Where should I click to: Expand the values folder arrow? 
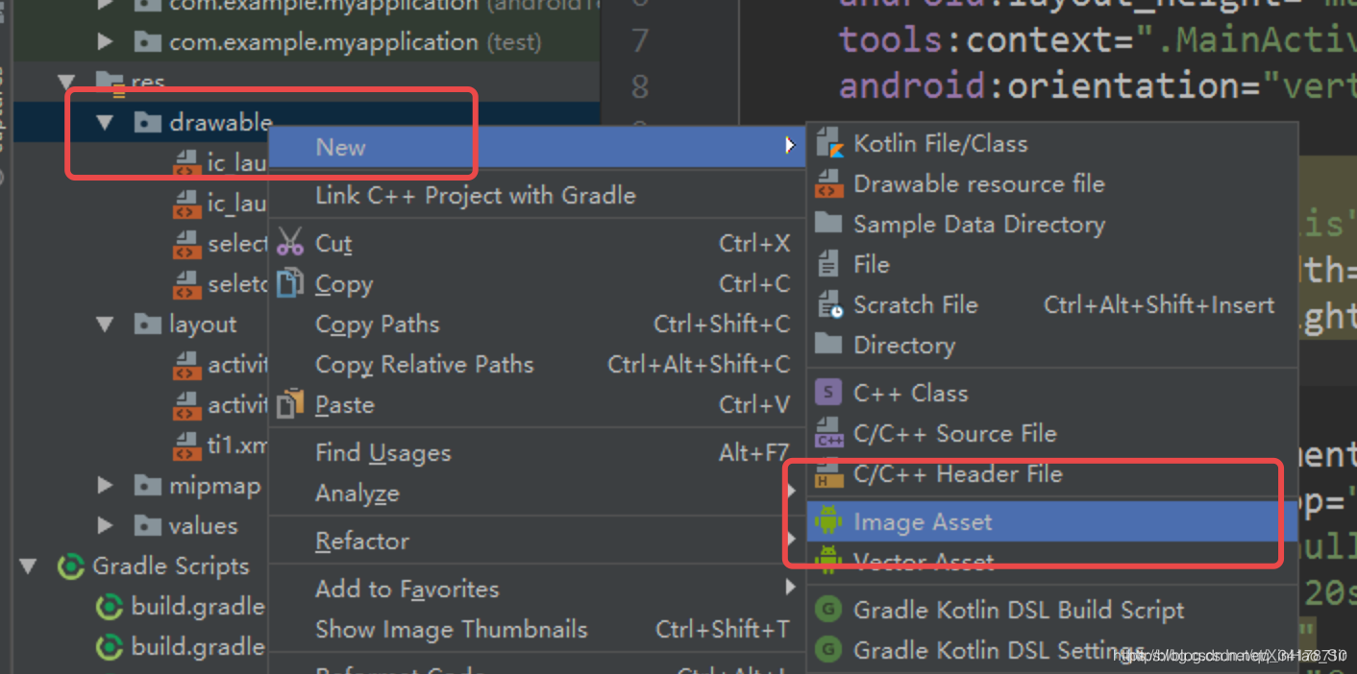tap(105, 526)
